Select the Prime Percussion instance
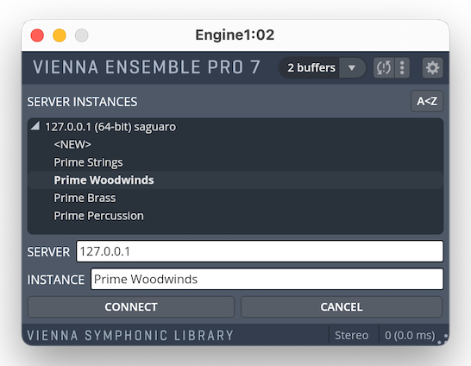The height and width of the screenshot is (366, 471). (x=98, y=216)
